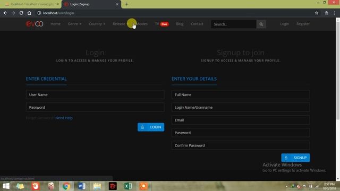Open Chrome from the taskbar
340x191 pixels.
[66, 186]
